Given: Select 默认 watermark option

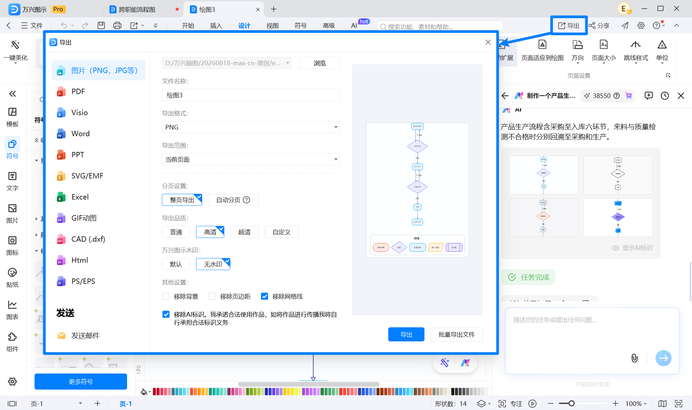Looking at the screenshot, I should pos(176,264).
